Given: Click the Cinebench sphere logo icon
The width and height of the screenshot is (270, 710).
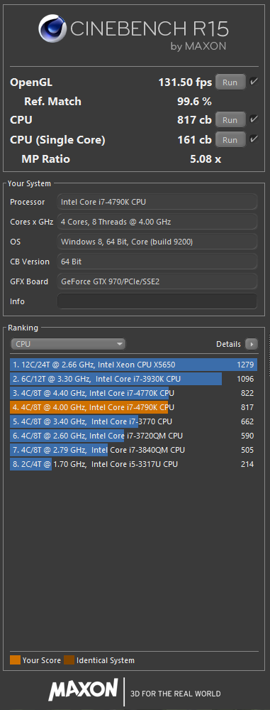Looking at the screenshot, I should click(x=53, y=28).
